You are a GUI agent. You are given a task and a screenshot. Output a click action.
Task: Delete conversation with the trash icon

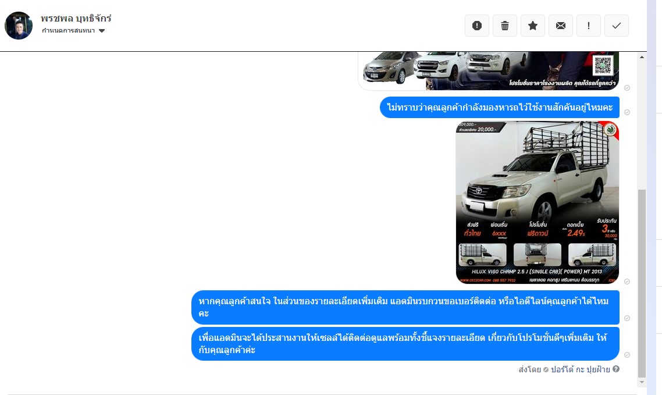click(x=504, y=26)
